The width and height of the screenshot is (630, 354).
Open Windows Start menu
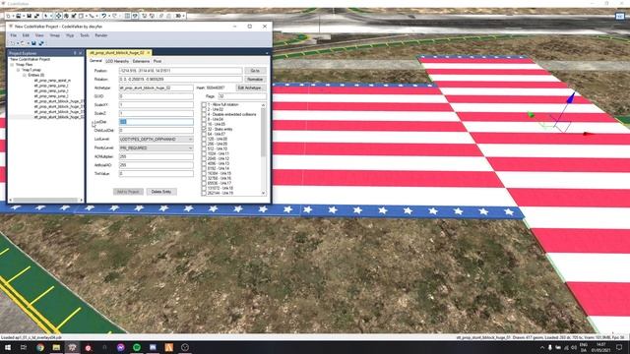pyautogui.click(x=8, y=347)
